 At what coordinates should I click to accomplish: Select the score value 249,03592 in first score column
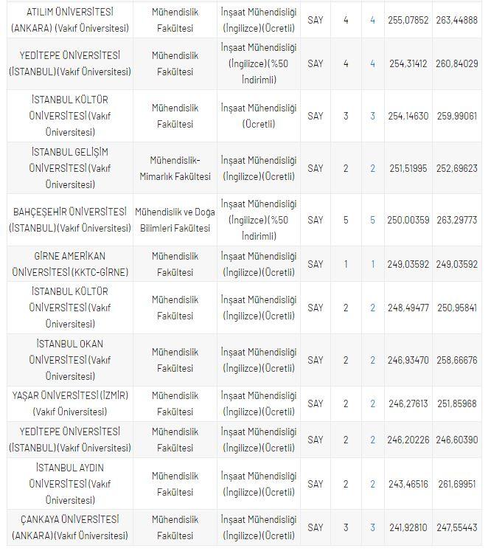408,264
